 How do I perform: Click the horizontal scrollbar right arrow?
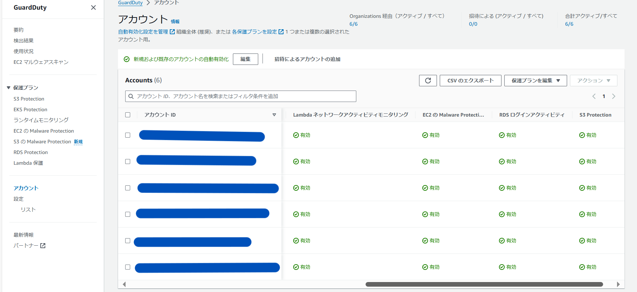[x=618, y=284]
